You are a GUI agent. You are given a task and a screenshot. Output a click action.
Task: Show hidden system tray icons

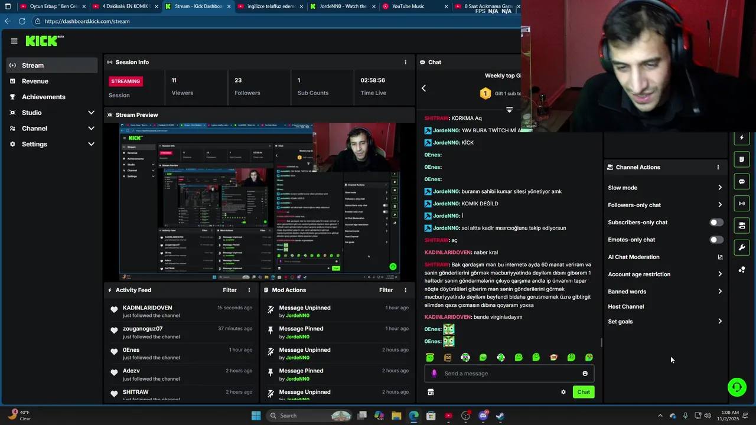coord(660,416)
